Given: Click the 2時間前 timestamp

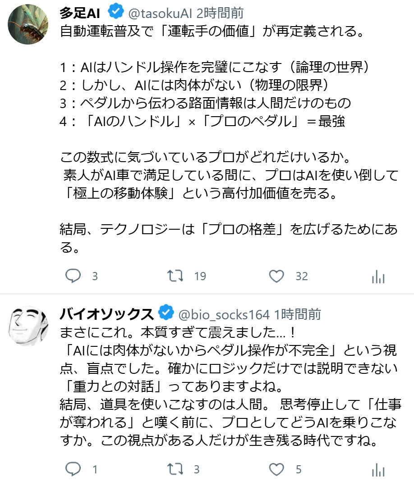Looking at the screenshot, I should click(x=220, y=13).
